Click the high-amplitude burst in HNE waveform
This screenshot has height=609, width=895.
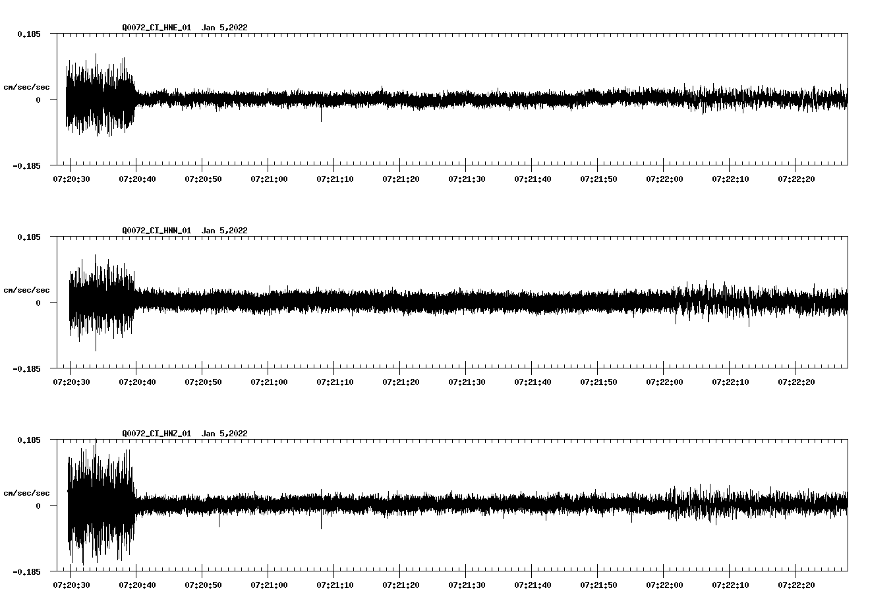[x=100, y=96]
